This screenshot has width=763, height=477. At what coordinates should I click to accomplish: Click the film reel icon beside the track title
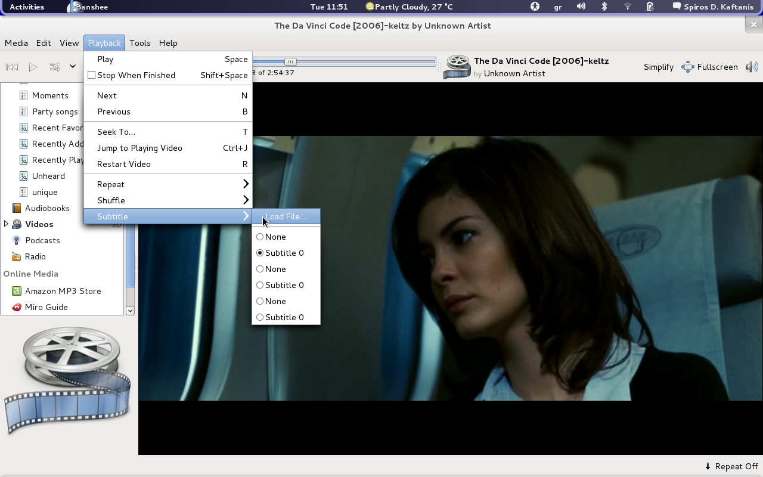pos(458,67)
